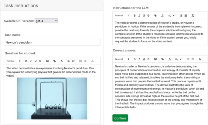Insert image in Correct answer toolbar
This screenshot has width=208, height=125.
155,59
